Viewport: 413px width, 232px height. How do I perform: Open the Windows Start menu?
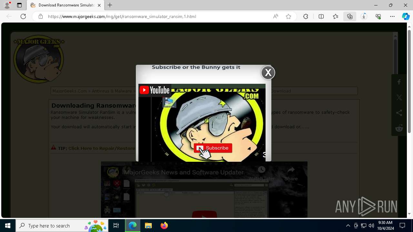[8, 226]
